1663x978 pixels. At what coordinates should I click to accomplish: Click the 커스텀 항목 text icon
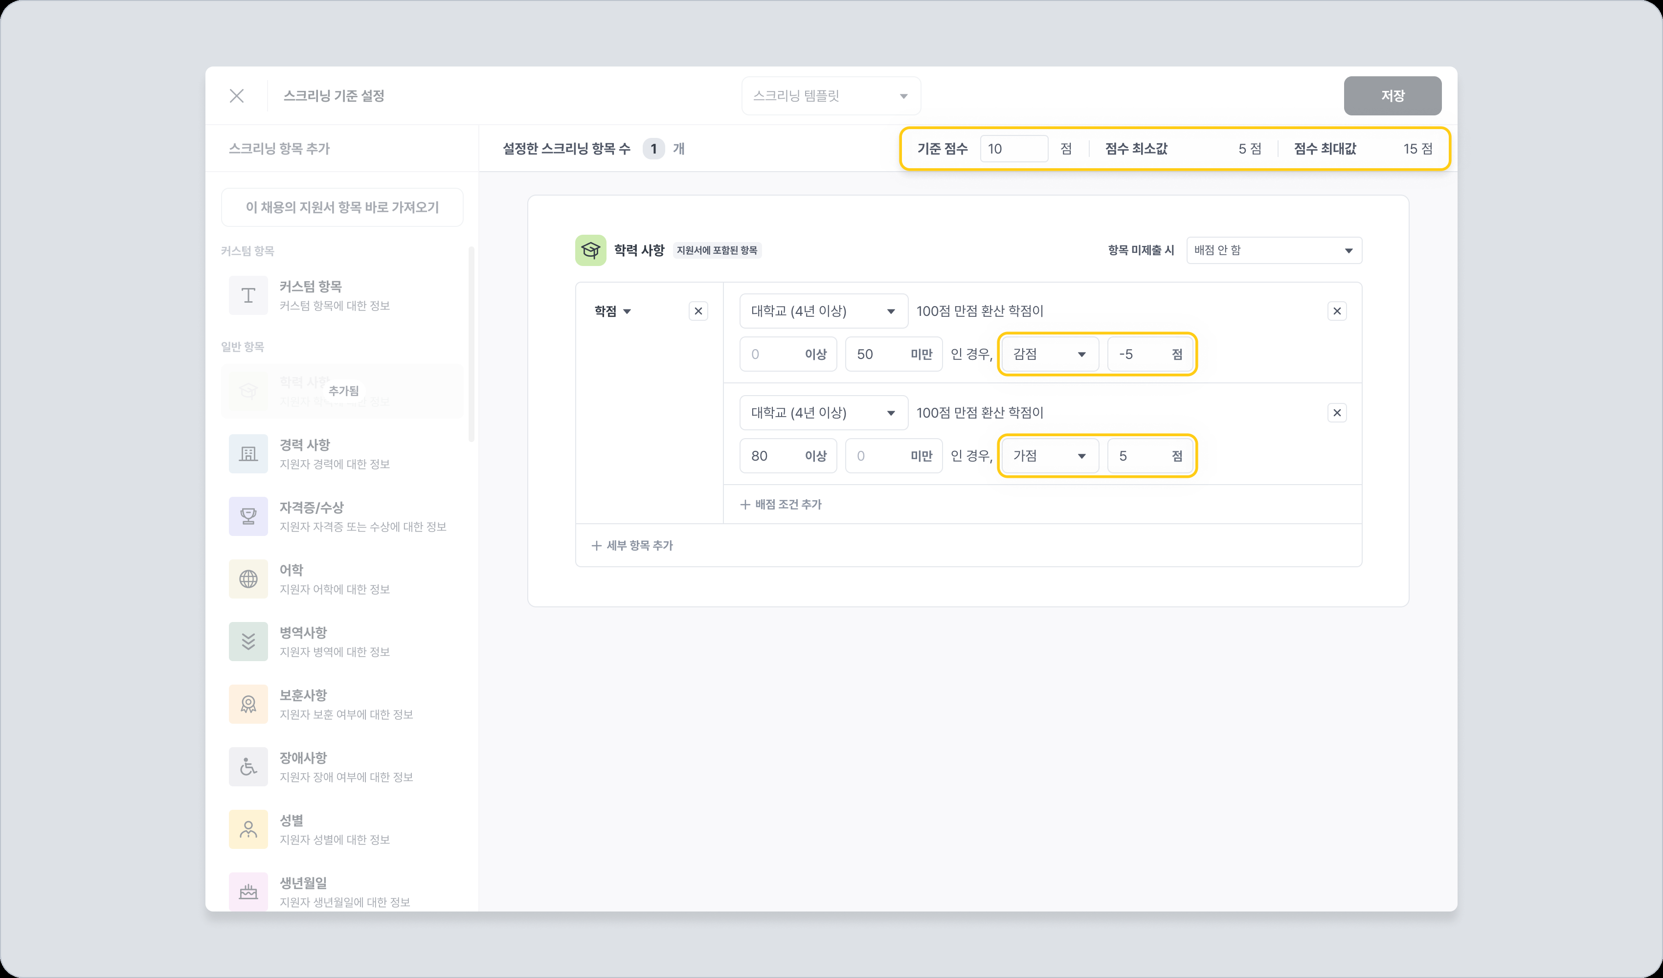(x=248, y=296)
